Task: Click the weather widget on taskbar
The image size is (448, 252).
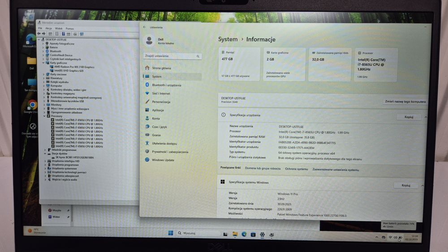Action: click(x=37, y=231)
